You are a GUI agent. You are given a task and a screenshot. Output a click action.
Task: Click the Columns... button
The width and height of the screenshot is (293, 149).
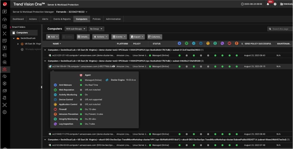pyautogui.click(x=155, y=37)
